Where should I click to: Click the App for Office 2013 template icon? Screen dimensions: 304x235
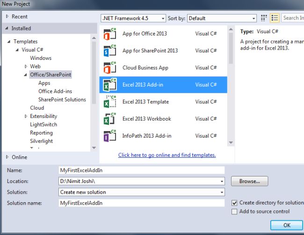(110, 34)
